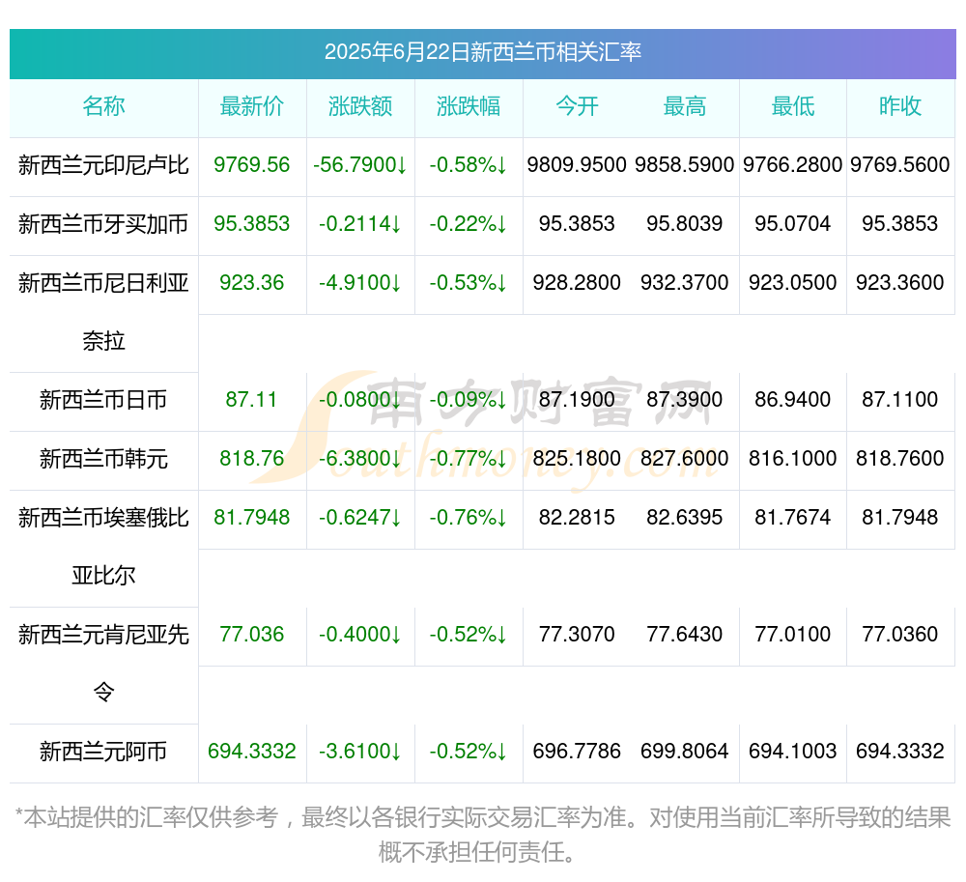Click the change value -4.9100
The image size is (966, 882).
[x=360, y=283]
